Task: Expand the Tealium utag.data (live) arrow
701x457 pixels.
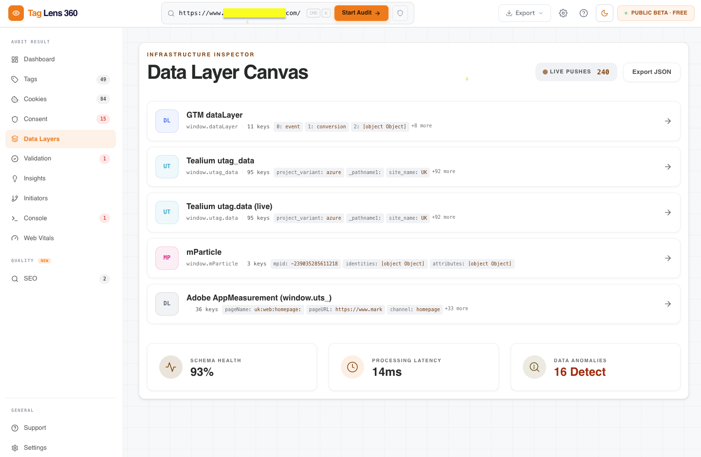Action: click(668, 212)
